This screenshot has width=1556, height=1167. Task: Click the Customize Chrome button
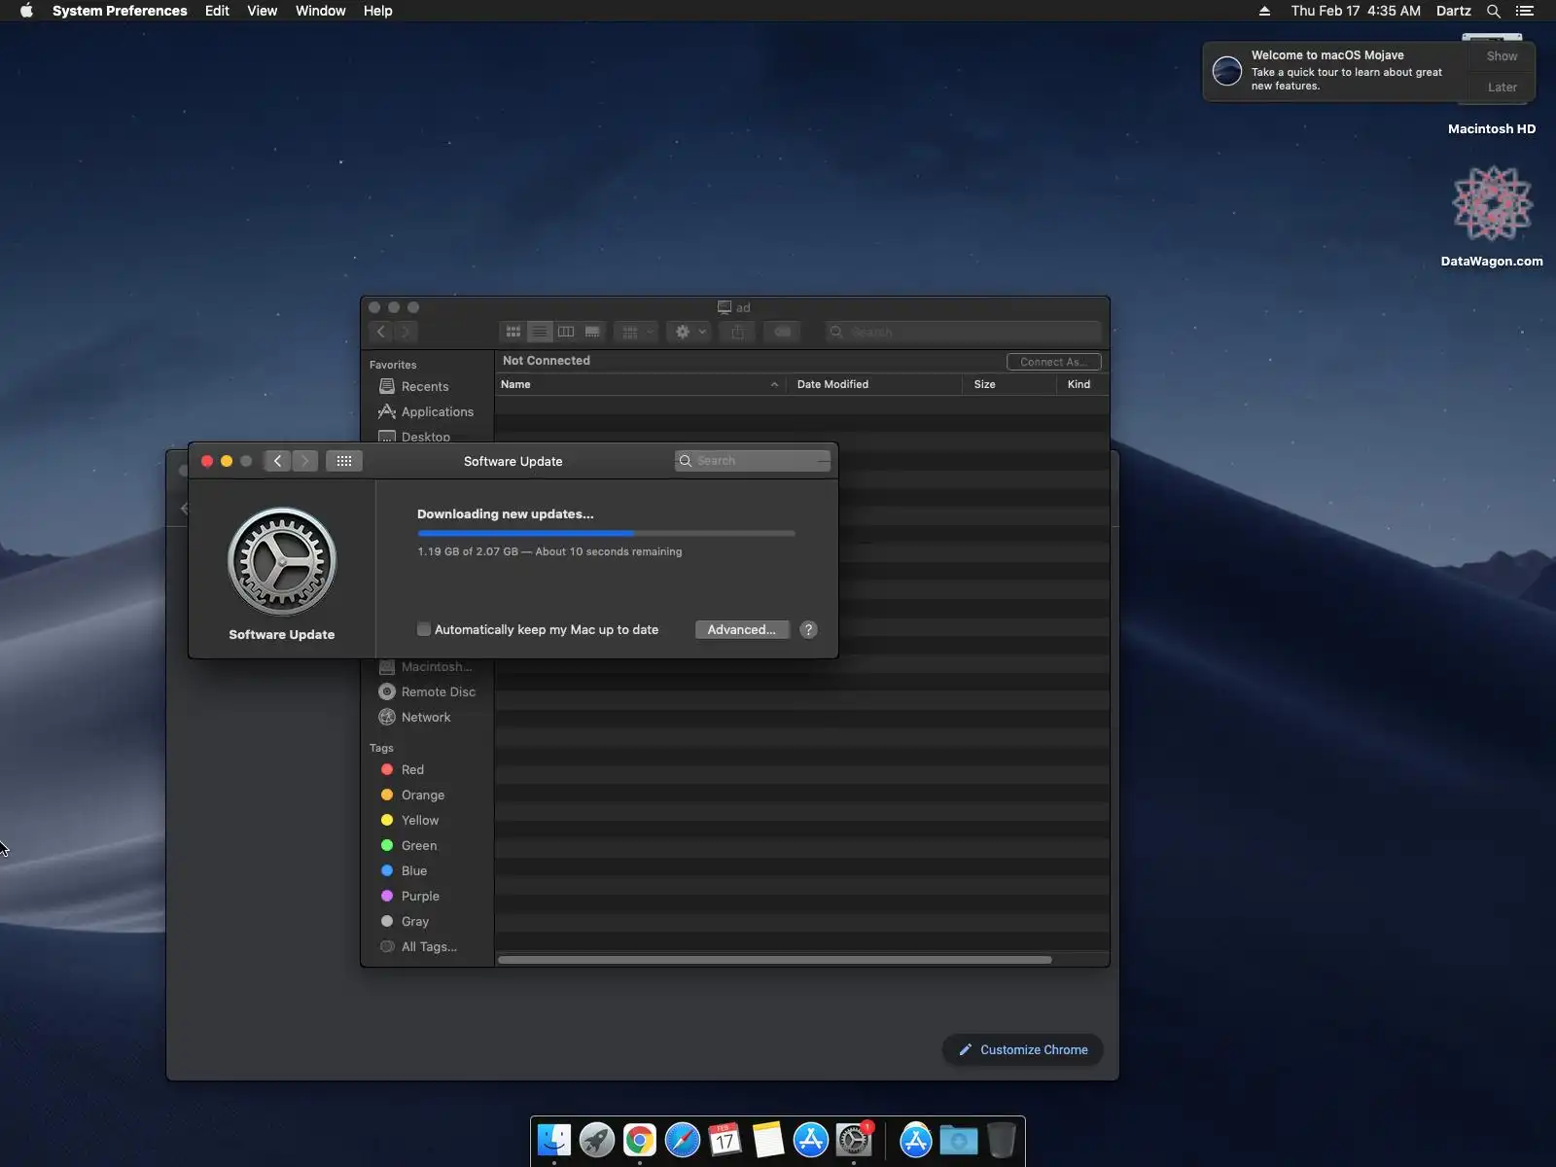coord(1023,1050)
